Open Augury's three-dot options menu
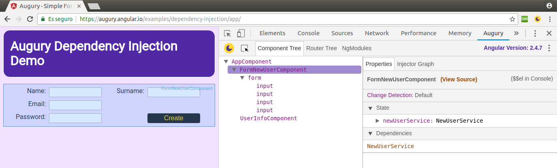 point(549,48)
